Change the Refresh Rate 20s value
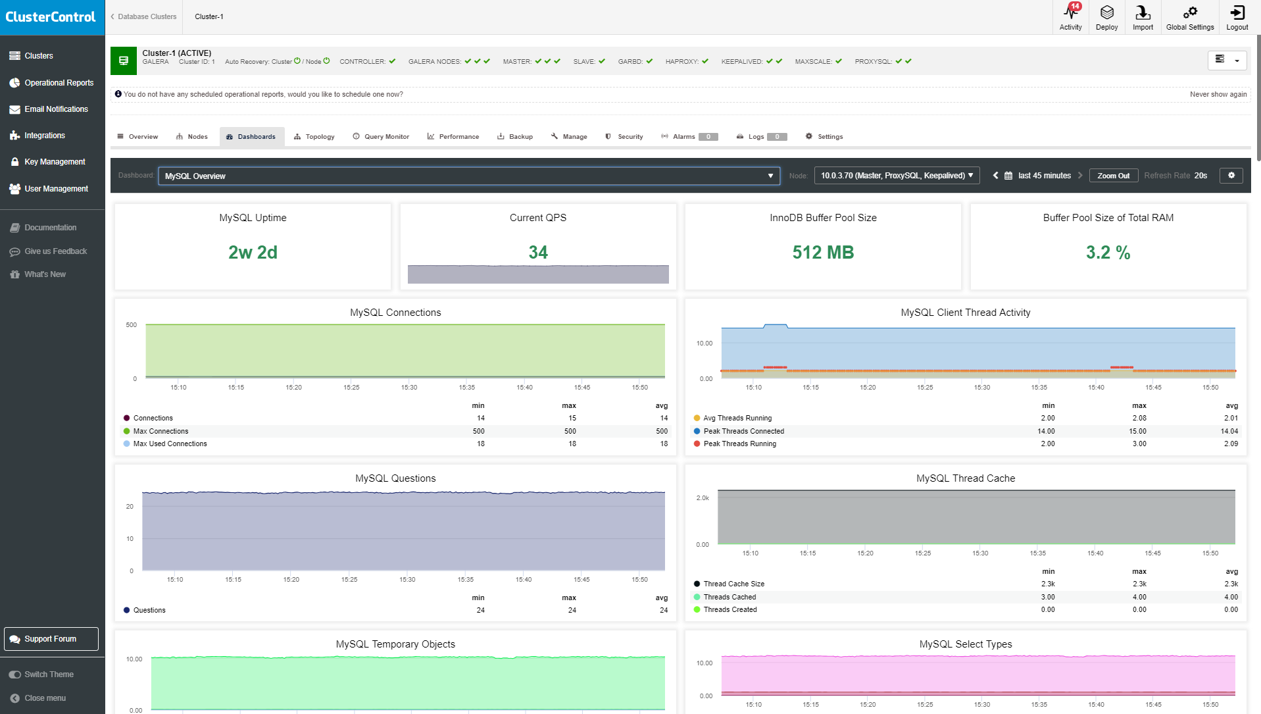The image size is (1261, 714). pyautogui.click(x=1200, y=176)
